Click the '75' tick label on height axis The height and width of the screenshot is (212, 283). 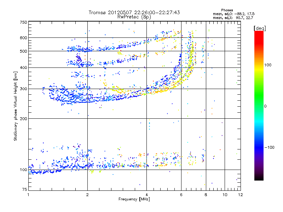25,189
